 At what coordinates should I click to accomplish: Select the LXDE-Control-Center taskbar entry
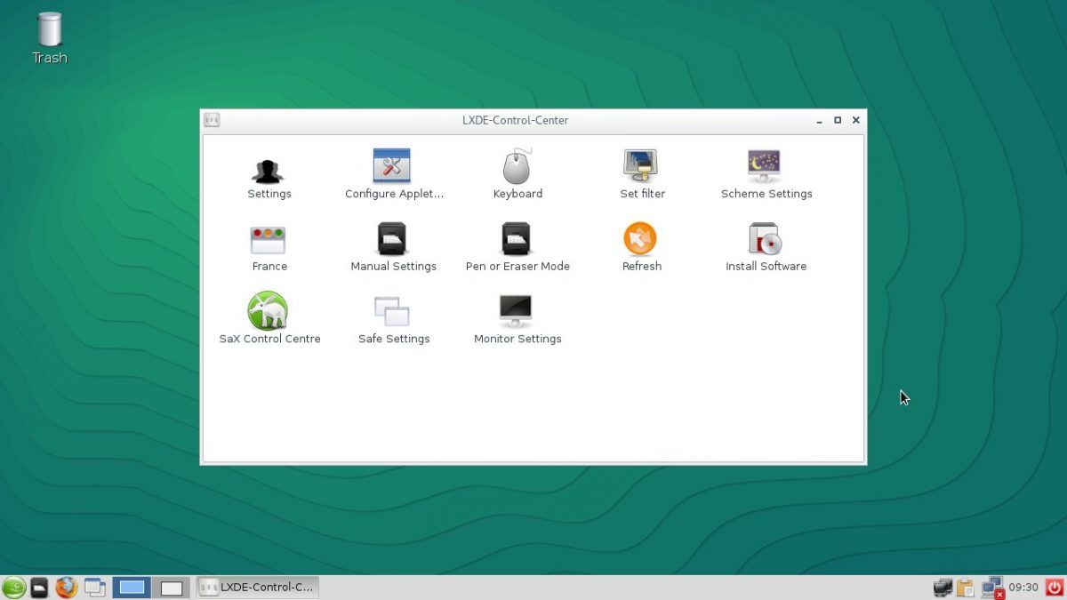(258, 588)
